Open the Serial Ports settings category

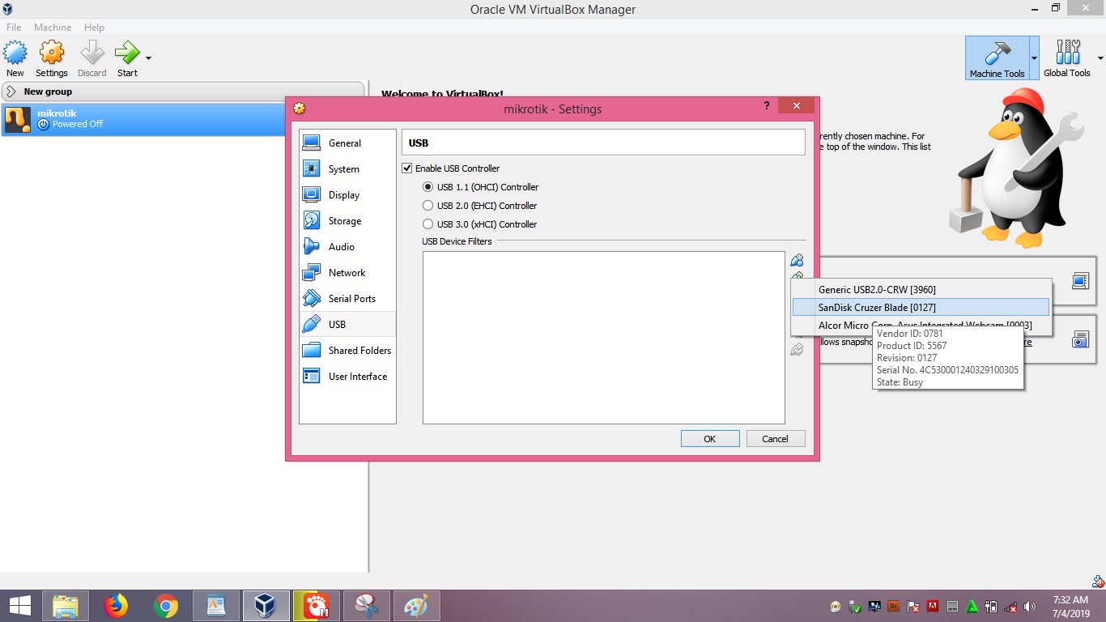347,299
